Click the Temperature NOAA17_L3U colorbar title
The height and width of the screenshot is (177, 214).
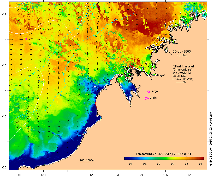pyautogui.click(x=163, y=154)
